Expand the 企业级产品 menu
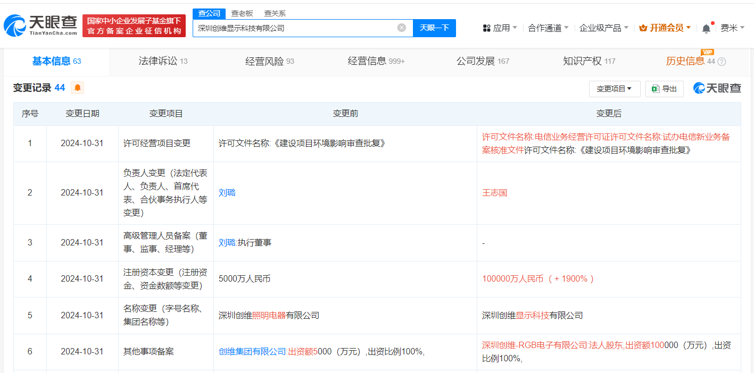The image size is (754, 373). tap(604, 28)
